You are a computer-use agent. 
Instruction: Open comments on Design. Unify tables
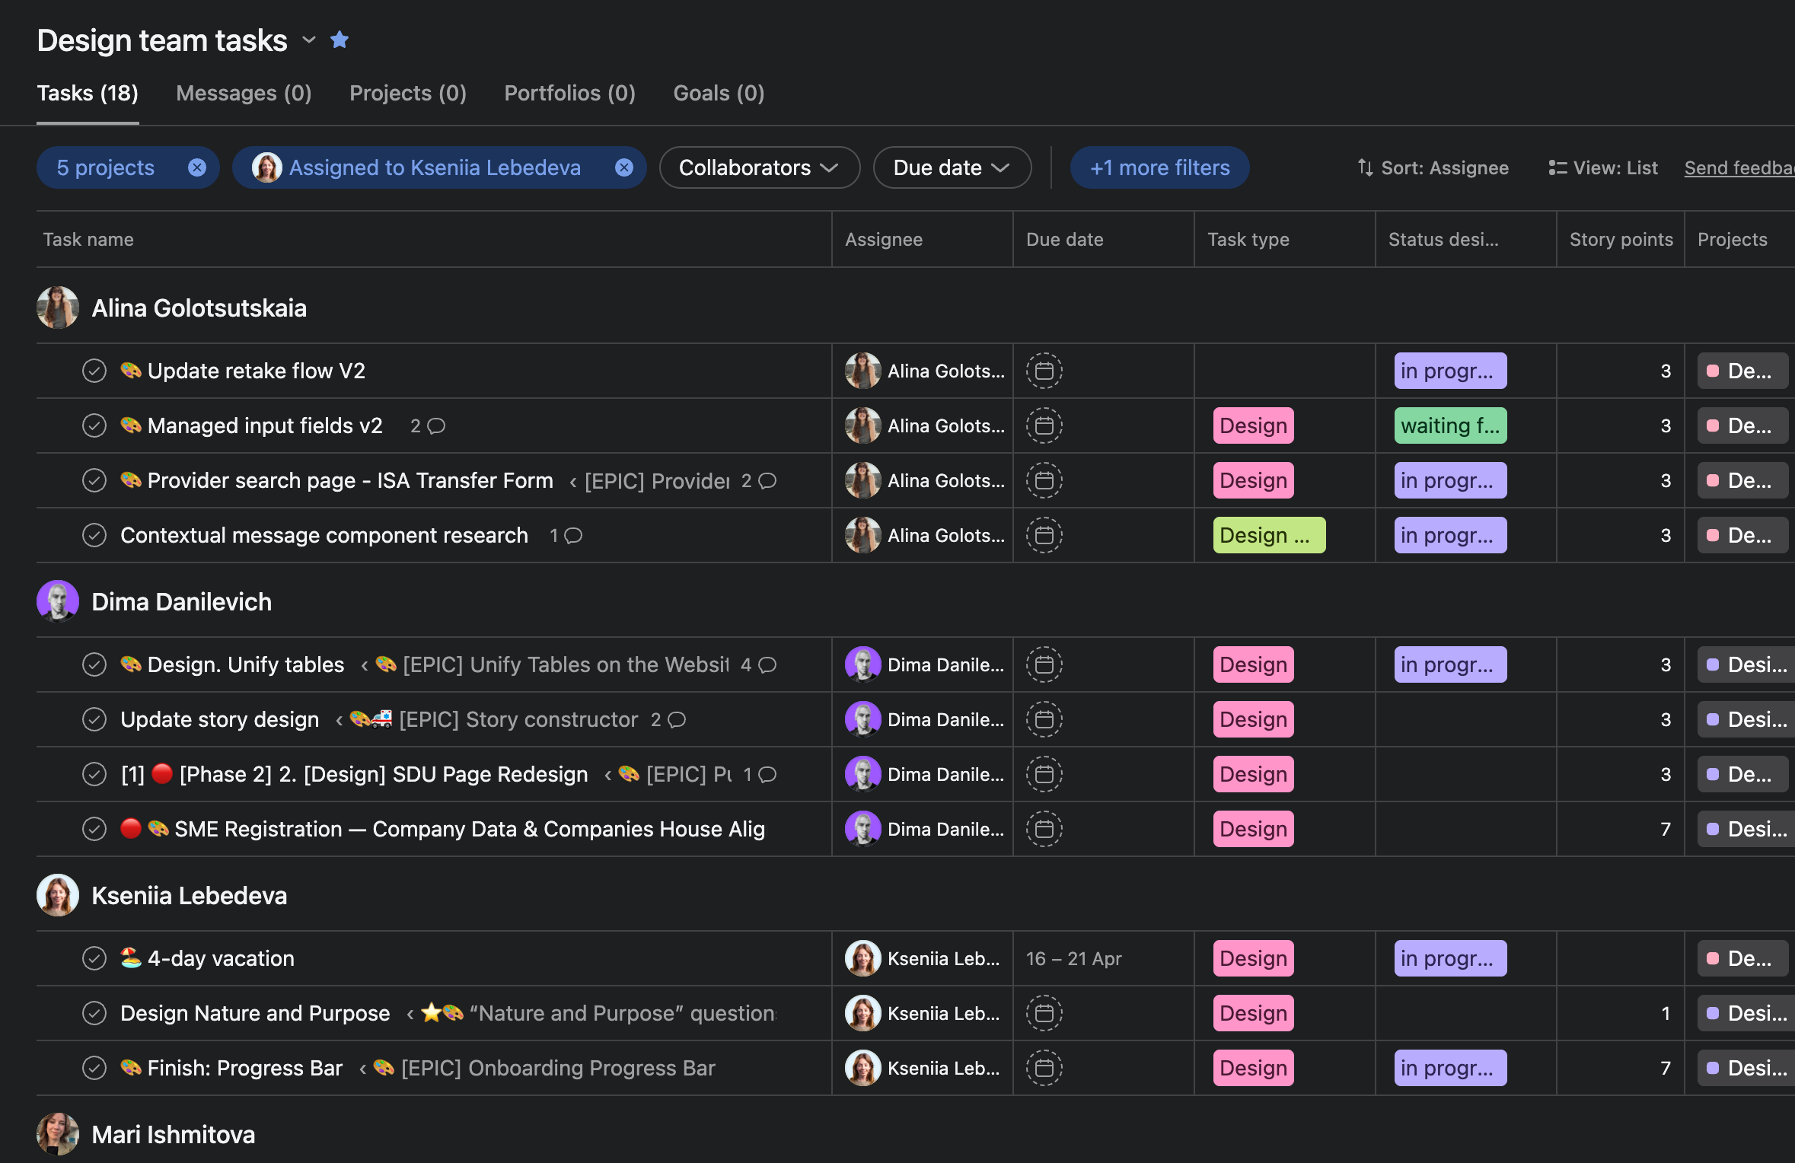[x=759, y=664]
